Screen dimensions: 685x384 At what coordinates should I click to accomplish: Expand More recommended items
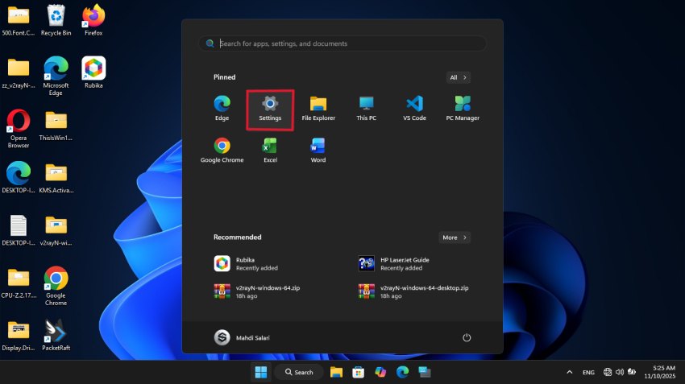pos(455,237)
